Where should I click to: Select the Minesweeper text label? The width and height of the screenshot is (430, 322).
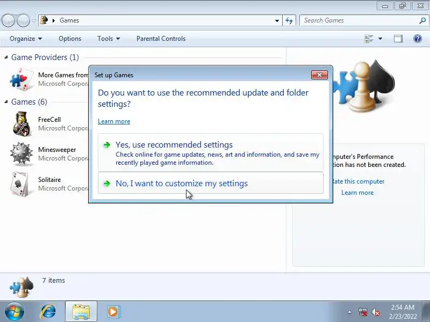pos(57,150)
